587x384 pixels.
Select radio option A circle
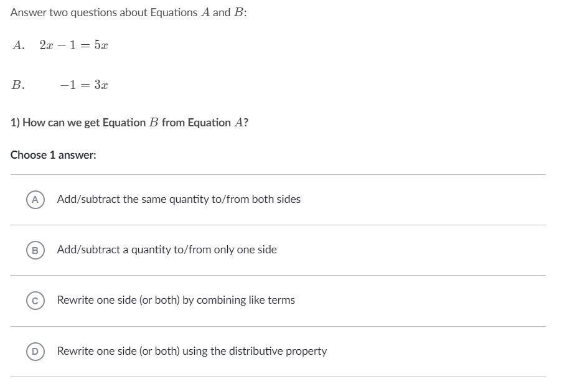coord(35,200)
